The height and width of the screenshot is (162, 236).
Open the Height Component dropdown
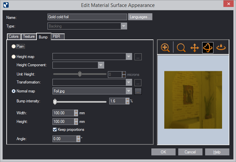click(101, 65)
